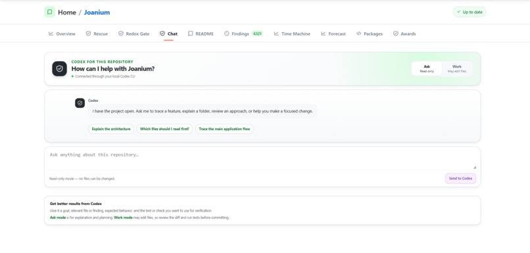Click the Codex shield logo in header card
The height and width of the screenshot is (253, 530).
point(59,68)
